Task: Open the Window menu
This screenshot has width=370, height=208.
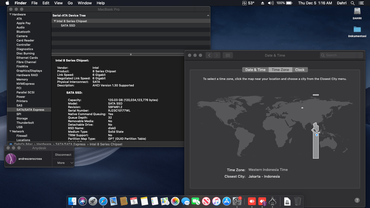Action: pos(85,3)
